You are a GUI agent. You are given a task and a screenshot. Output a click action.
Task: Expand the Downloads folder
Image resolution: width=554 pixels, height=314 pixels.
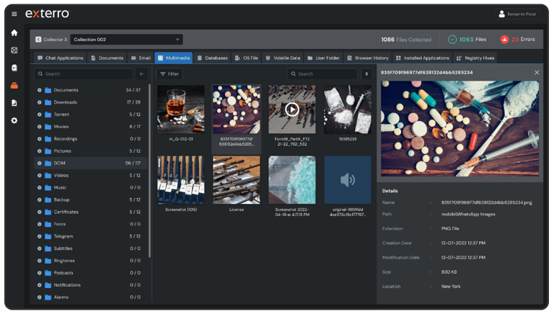[39, 102]
